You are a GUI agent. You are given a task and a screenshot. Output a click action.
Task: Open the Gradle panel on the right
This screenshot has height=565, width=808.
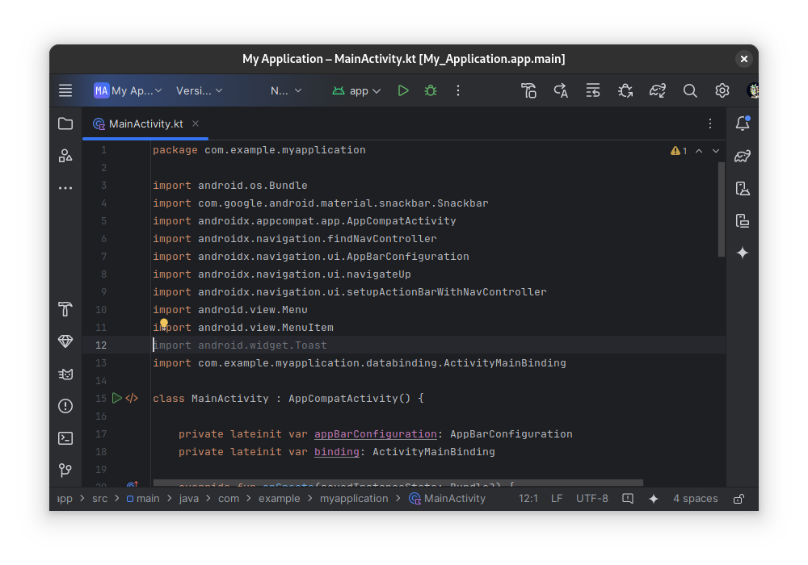pyautogui.click(x=743, y=156)
